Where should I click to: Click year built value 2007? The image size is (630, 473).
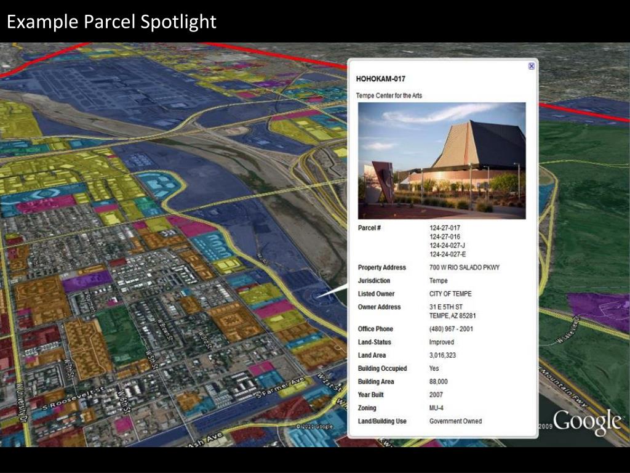436,395
